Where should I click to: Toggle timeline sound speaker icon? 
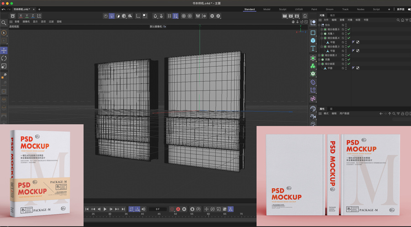[143, 209]
